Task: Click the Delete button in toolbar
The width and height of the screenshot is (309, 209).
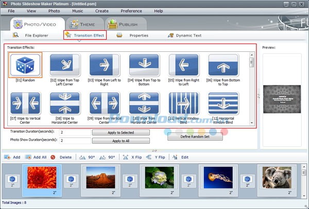Action: [x=62, y=157]
